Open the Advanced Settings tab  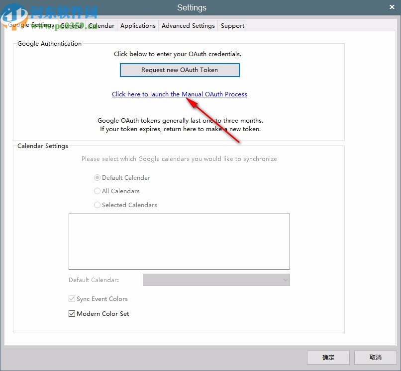click(x=188, y=25)
